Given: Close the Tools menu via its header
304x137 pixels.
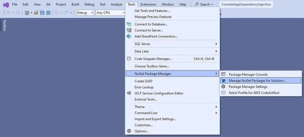Looking at the screenshot, I should [132, 4].
